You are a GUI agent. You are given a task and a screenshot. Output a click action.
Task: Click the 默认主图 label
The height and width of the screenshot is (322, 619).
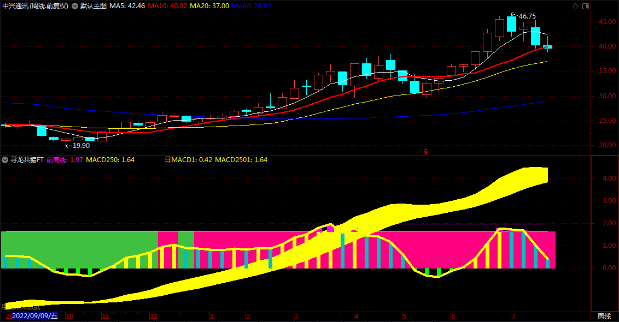[x=93, y=6]
